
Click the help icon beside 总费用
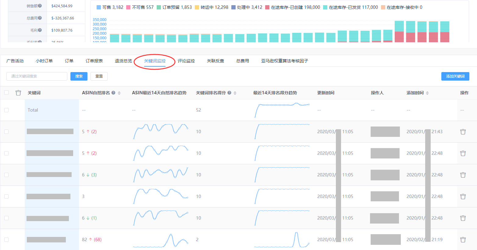coord(40,18)
